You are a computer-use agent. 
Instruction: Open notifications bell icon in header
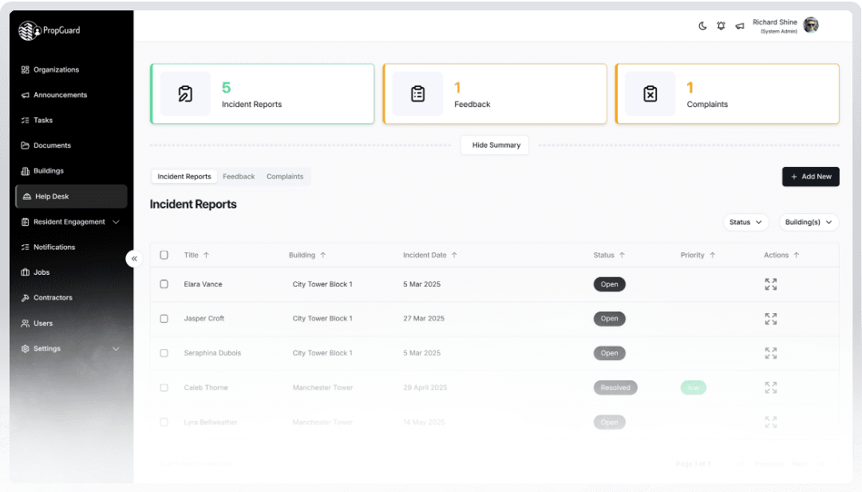pyautogui.click(x=721, y=26)
